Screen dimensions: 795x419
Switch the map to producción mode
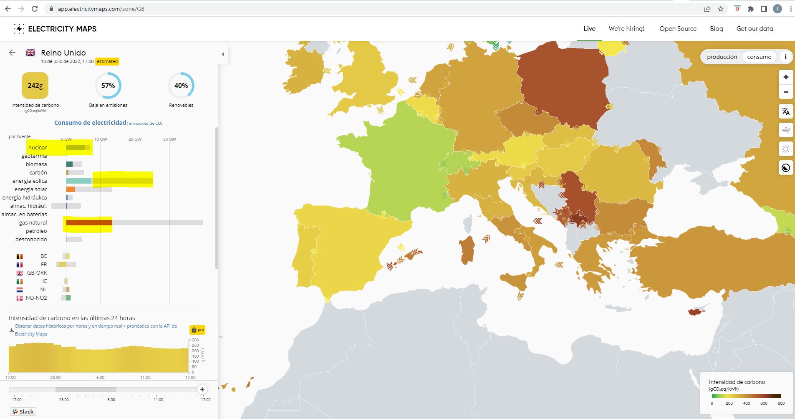tap(722, 57)
